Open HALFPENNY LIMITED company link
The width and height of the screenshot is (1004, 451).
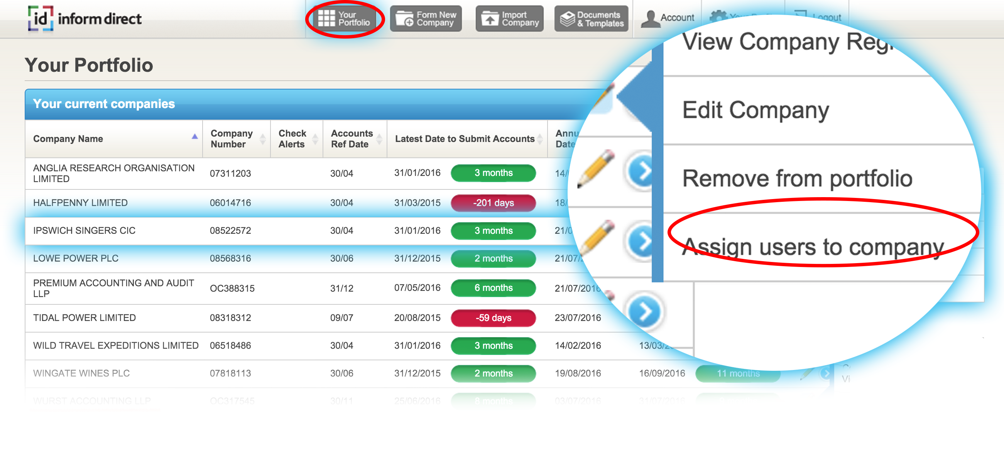(x=80, y=203)
